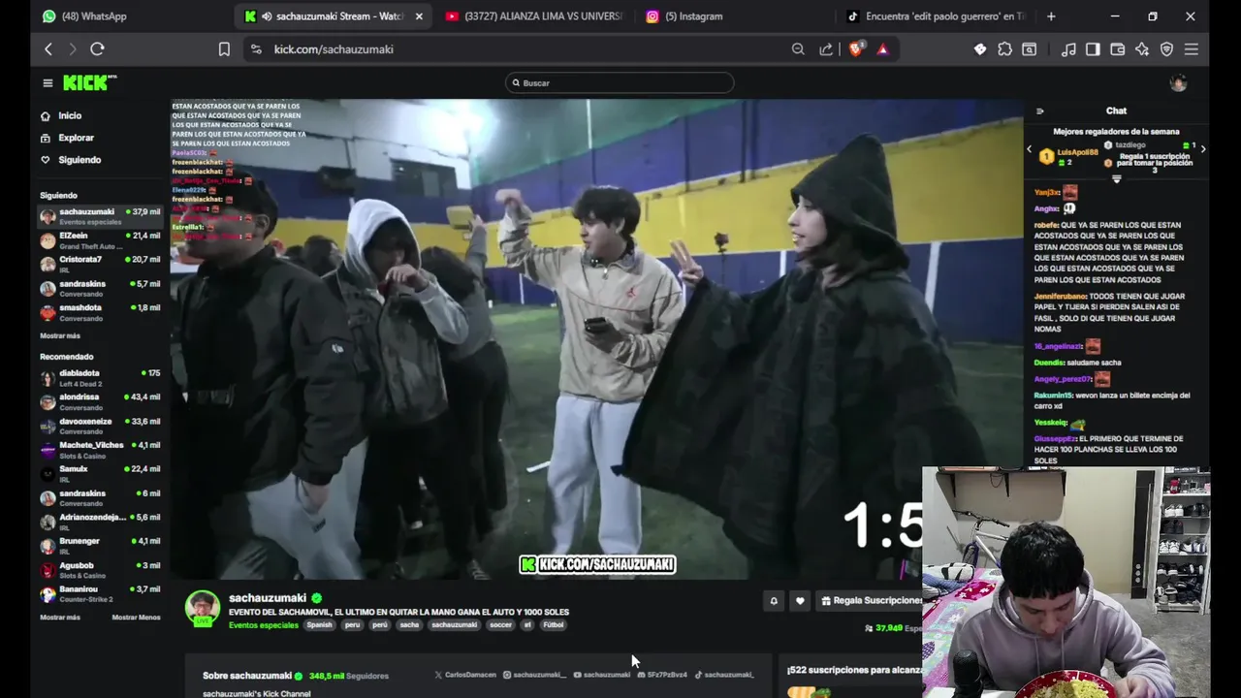1241x698 pixels.
Task: Open a new browser tab with plus
Action: (x=1051, y=16)
